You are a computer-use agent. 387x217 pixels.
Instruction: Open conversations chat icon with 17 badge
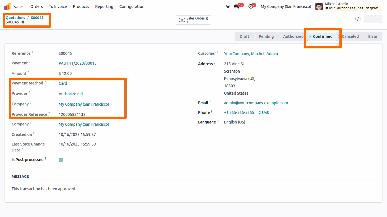pyautogui.click(x=237, y=6)
